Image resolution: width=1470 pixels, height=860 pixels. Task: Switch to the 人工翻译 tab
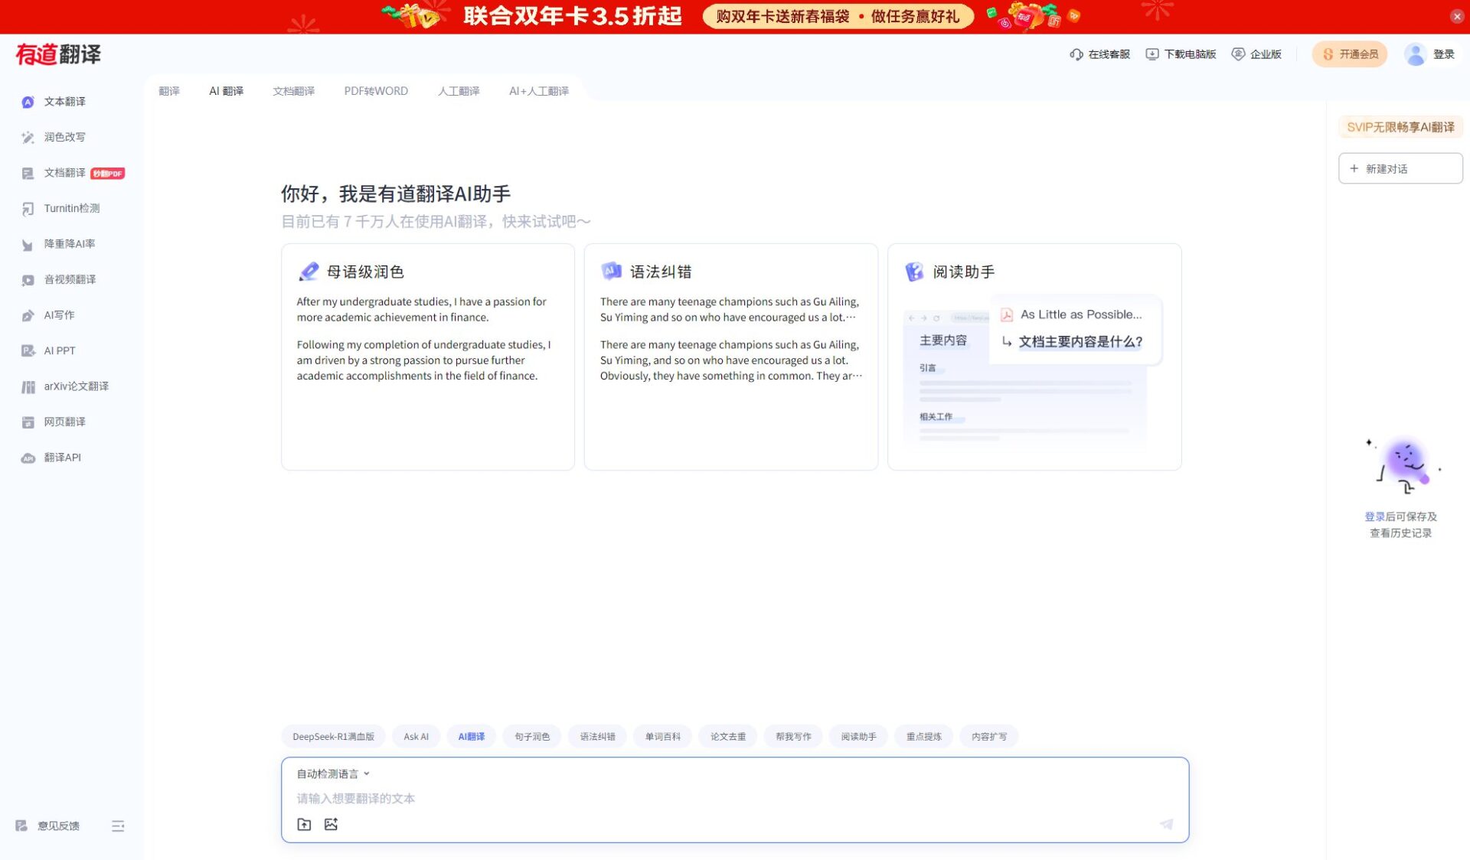[x=458, y=90]
